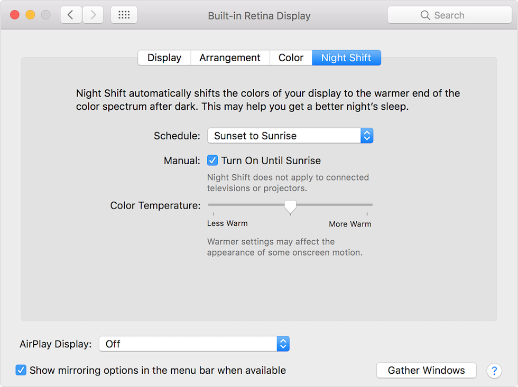This screenshot has height=387, width=518.
Task: Click the Built-in Retina Display title
Action: 260,16
